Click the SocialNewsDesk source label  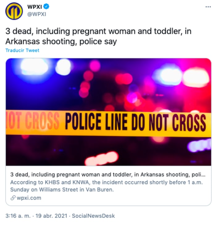click(x=93, y=216)
